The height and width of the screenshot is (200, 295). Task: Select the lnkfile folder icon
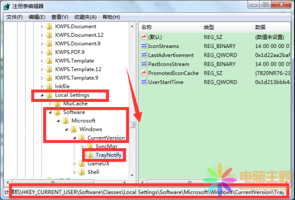click(x=50, y=86)
